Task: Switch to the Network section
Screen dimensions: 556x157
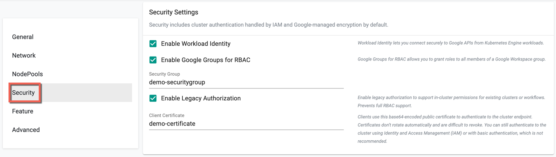Action: pyautogui.click(x=24, y=55)
